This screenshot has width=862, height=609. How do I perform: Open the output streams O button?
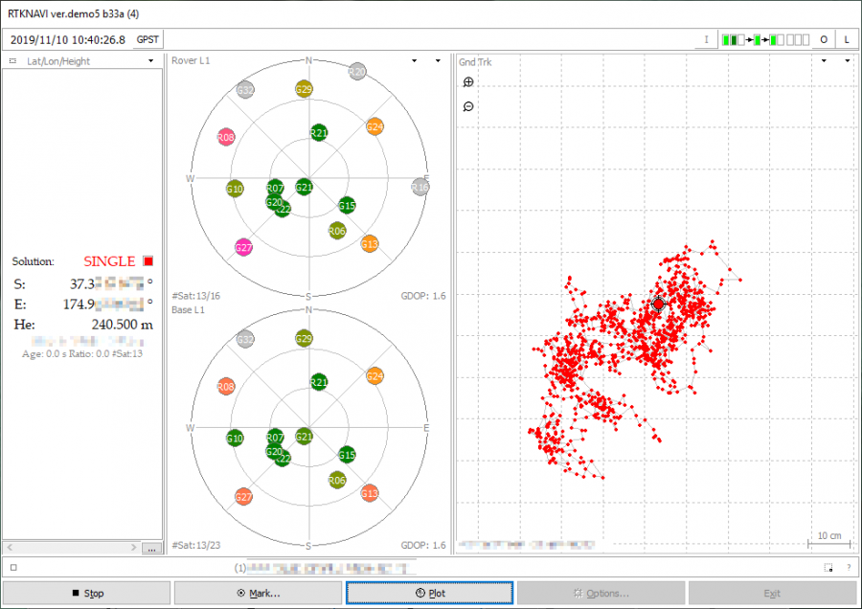823,39
